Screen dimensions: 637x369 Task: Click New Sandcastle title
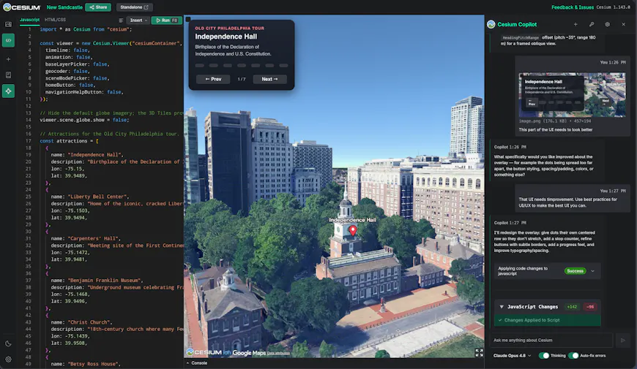coord(64,7)
